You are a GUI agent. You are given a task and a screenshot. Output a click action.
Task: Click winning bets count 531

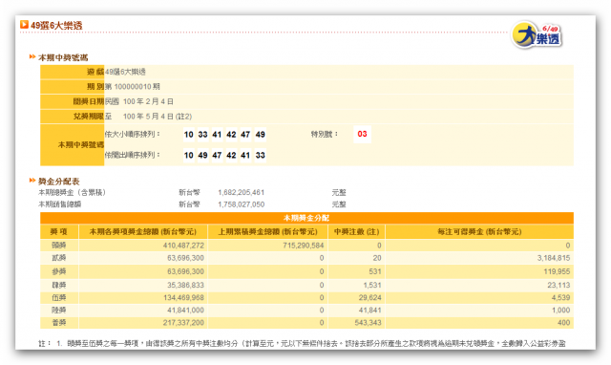375,271
